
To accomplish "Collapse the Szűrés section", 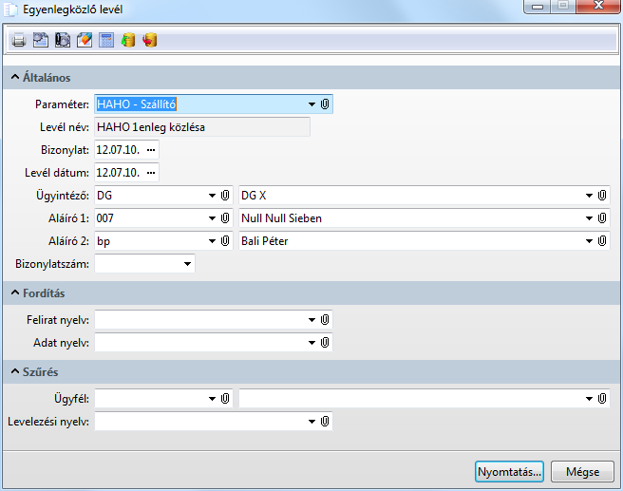I will [15, 371].
